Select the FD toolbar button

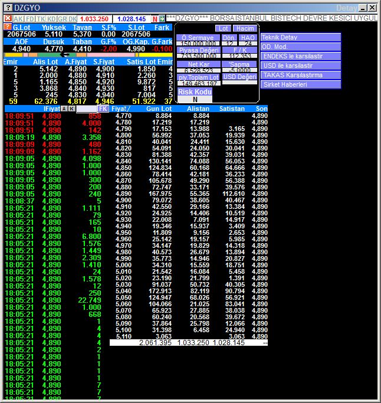pos(30,19)
